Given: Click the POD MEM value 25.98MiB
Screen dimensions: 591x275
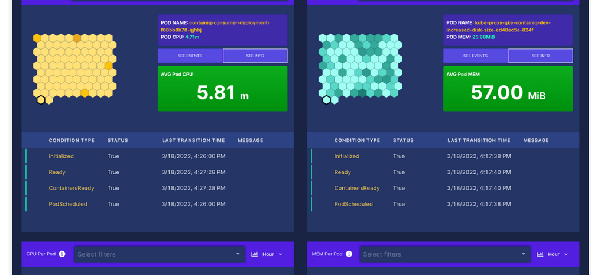Looking at the screenshot, I should tap(483, 37).
